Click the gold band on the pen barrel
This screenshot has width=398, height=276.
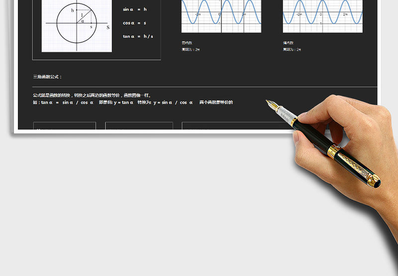(332, 151)
